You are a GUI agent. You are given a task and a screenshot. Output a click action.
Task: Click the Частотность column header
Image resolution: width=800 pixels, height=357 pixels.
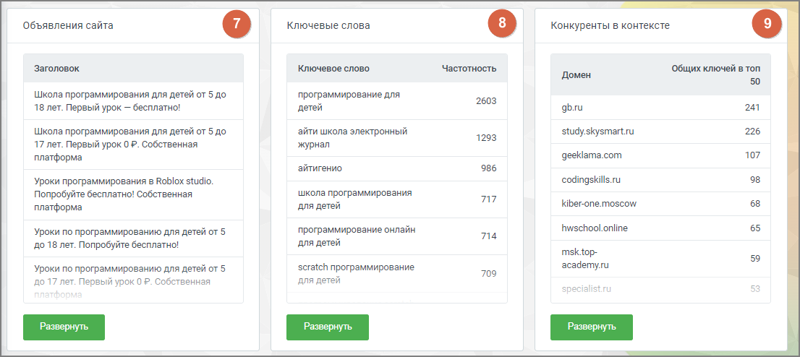[469, 69]
